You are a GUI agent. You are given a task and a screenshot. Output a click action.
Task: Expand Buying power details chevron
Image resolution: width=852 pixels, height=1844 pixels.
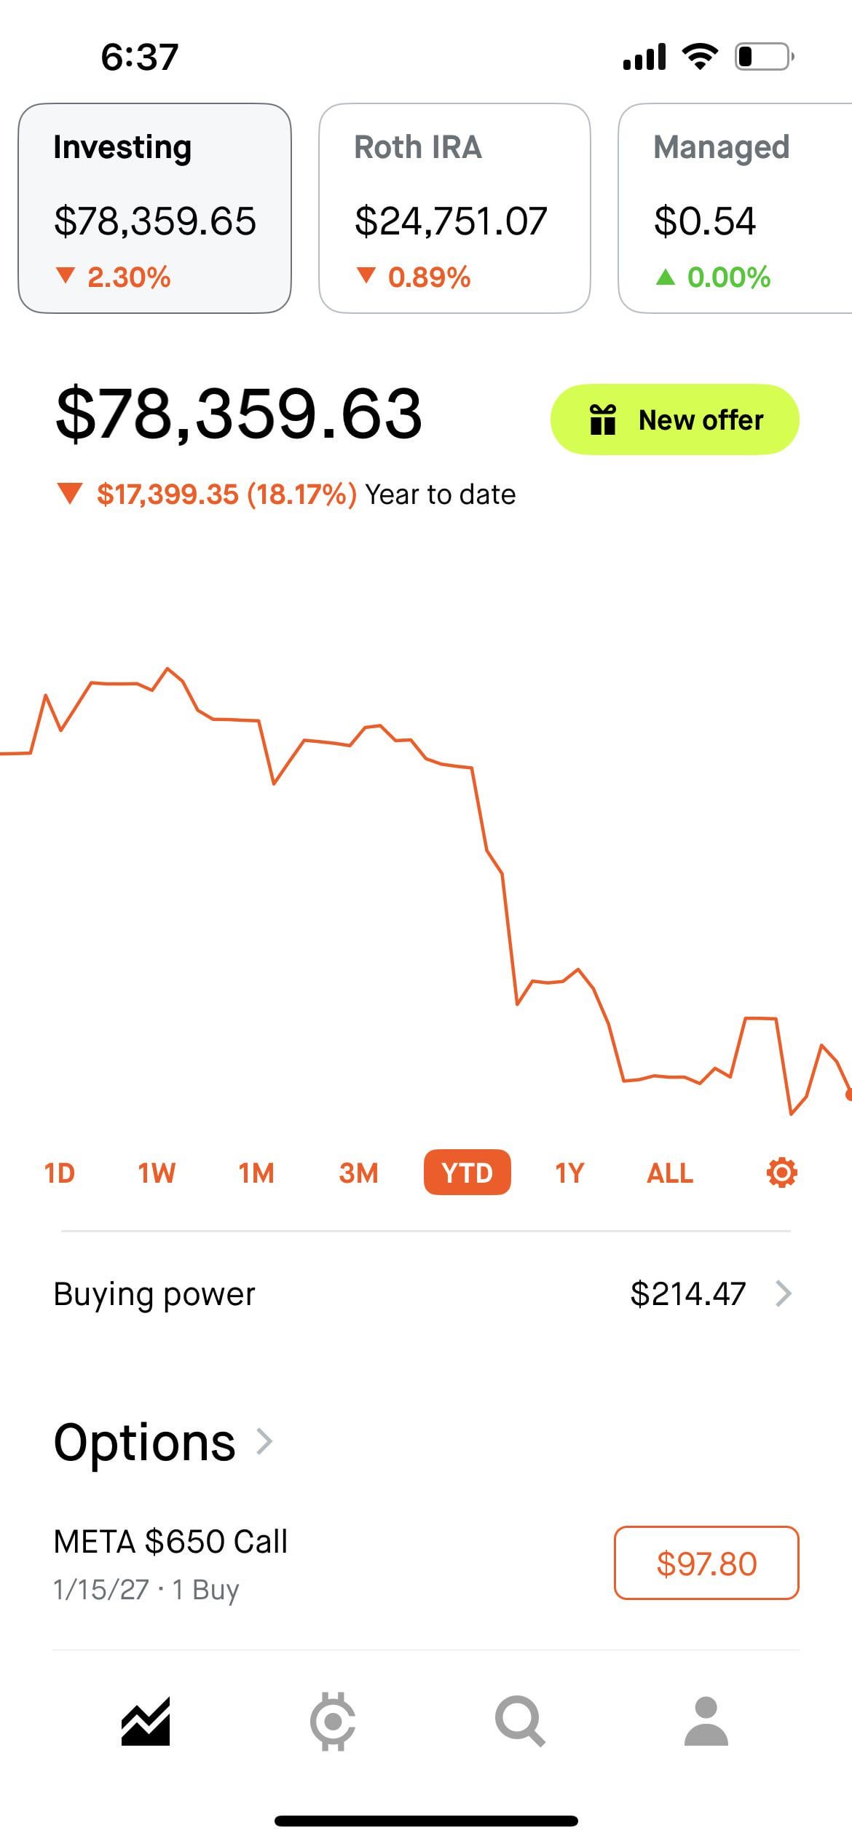tap(784, 1294)
